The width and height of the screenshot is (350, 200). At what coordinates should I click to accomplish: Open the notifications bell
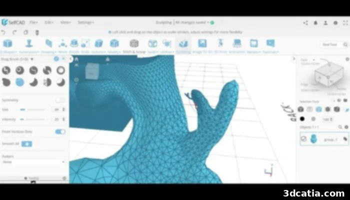coord(315,23)
